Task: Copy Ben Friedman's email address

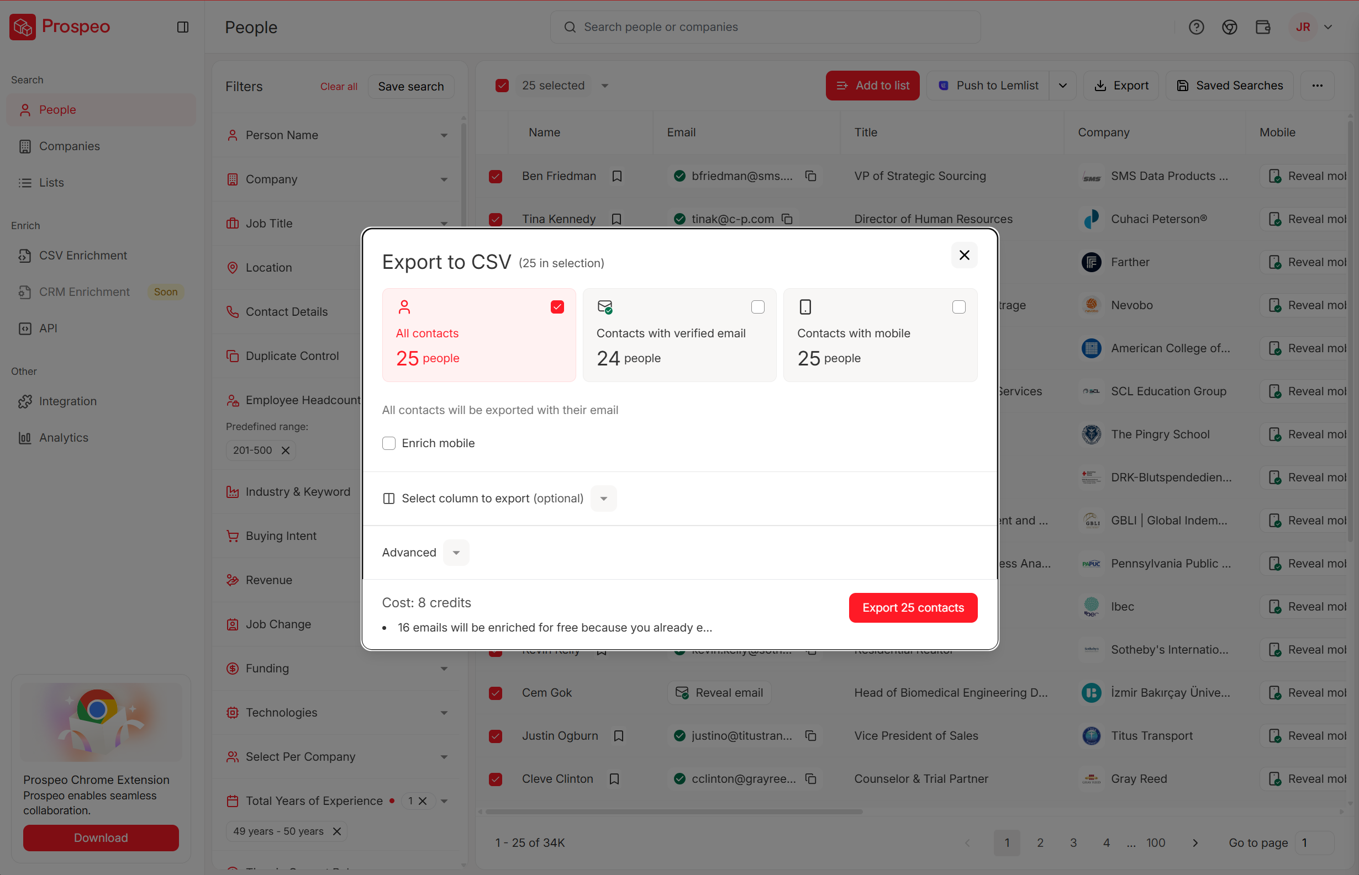Action: click(x=811, y=176)
